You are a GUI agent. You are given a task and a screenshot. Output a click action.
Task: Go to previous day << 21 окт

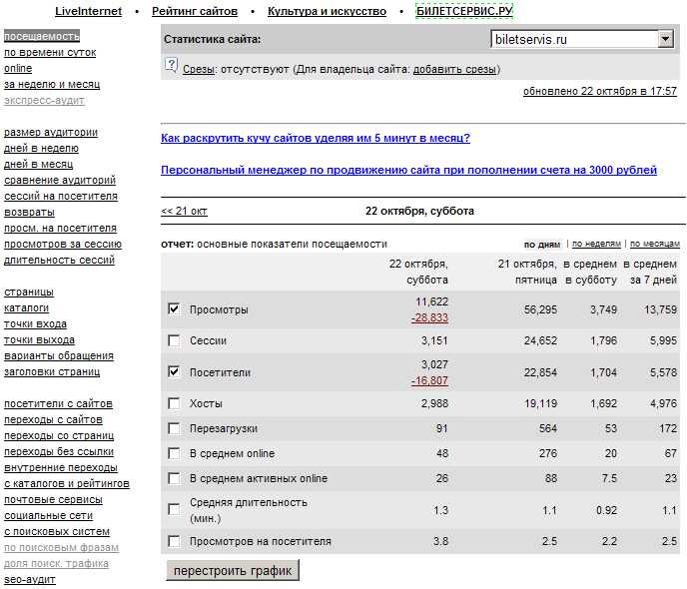(x=184, y=212)
